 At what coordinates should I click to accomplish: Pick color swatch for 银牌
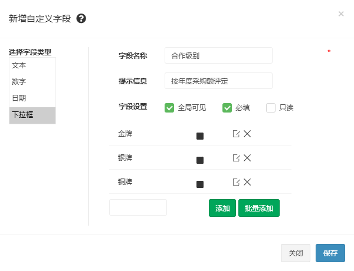click(200, 160)
